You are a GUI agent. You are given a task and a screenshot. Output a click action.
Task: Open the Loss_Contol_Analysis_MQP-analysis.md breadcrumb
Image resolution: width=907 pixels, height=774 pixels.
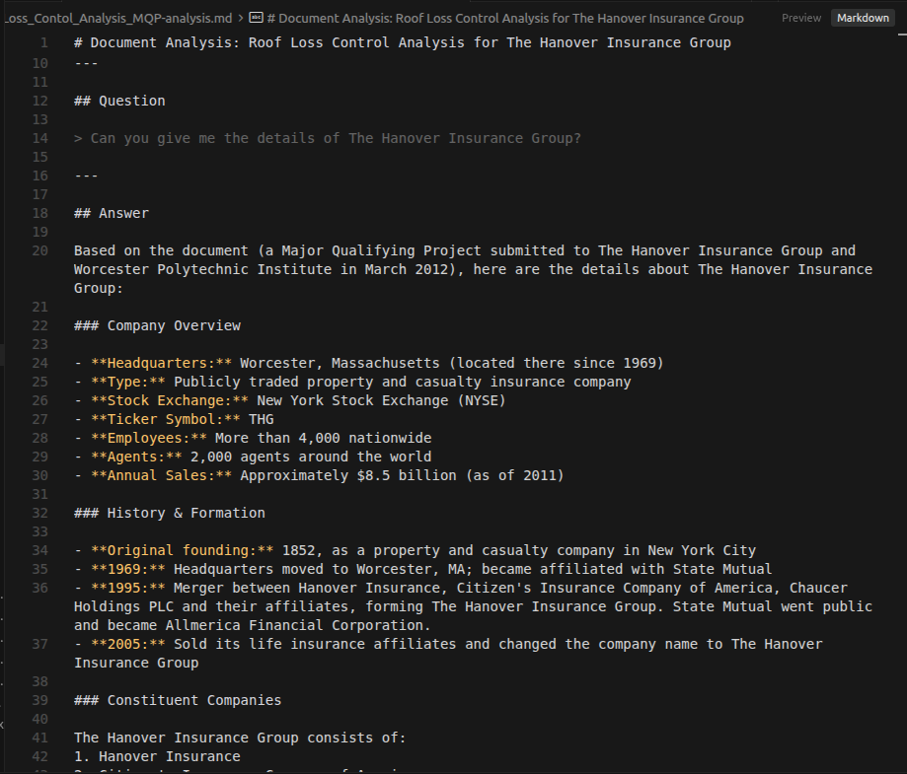click(117, 18)
